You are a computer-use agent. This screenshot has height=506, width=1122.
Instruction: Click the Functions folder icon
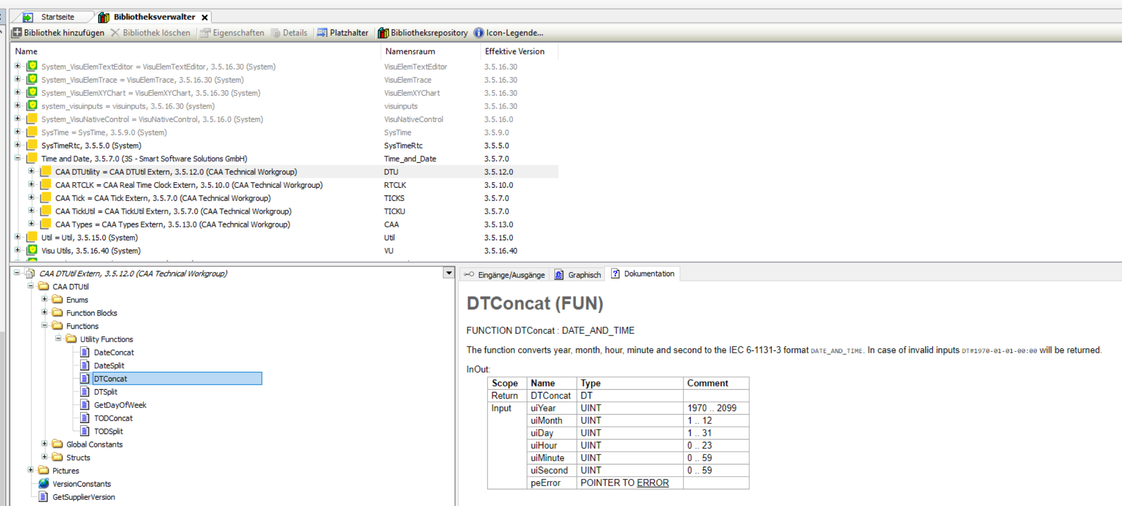(x=58, y=326)
